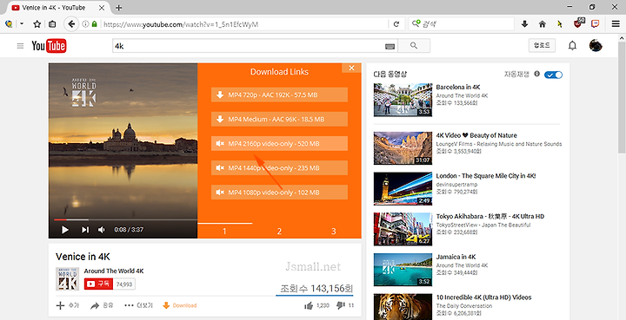
Task: Click the plus add-to button
Action: (60, 305)
